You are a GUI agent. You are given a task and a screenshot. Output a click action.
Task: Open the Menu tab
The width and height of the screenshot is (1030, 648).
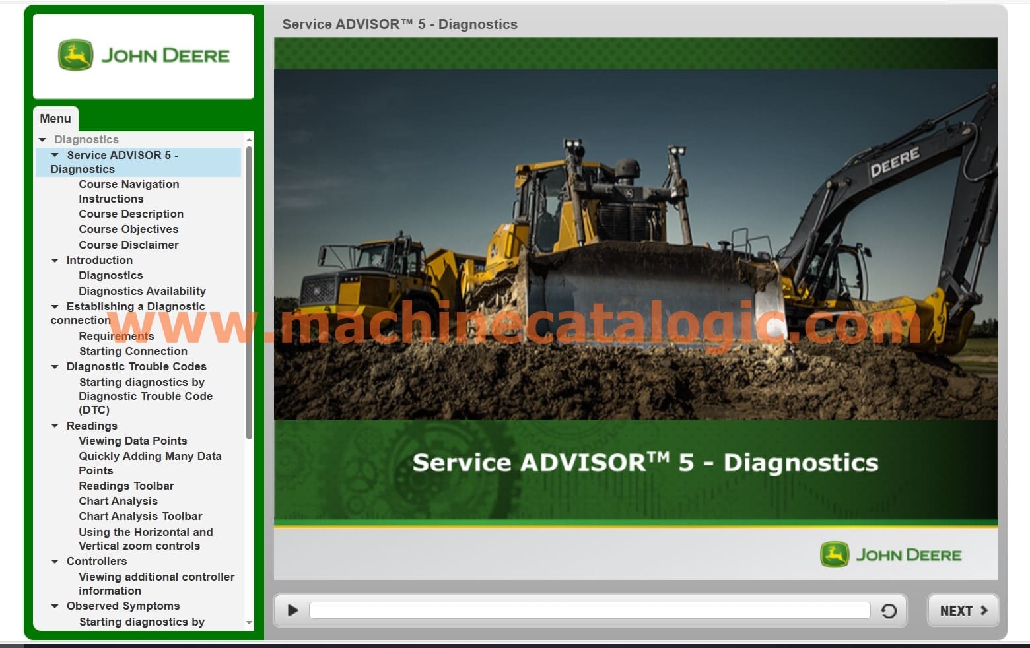tap(55, 119)
